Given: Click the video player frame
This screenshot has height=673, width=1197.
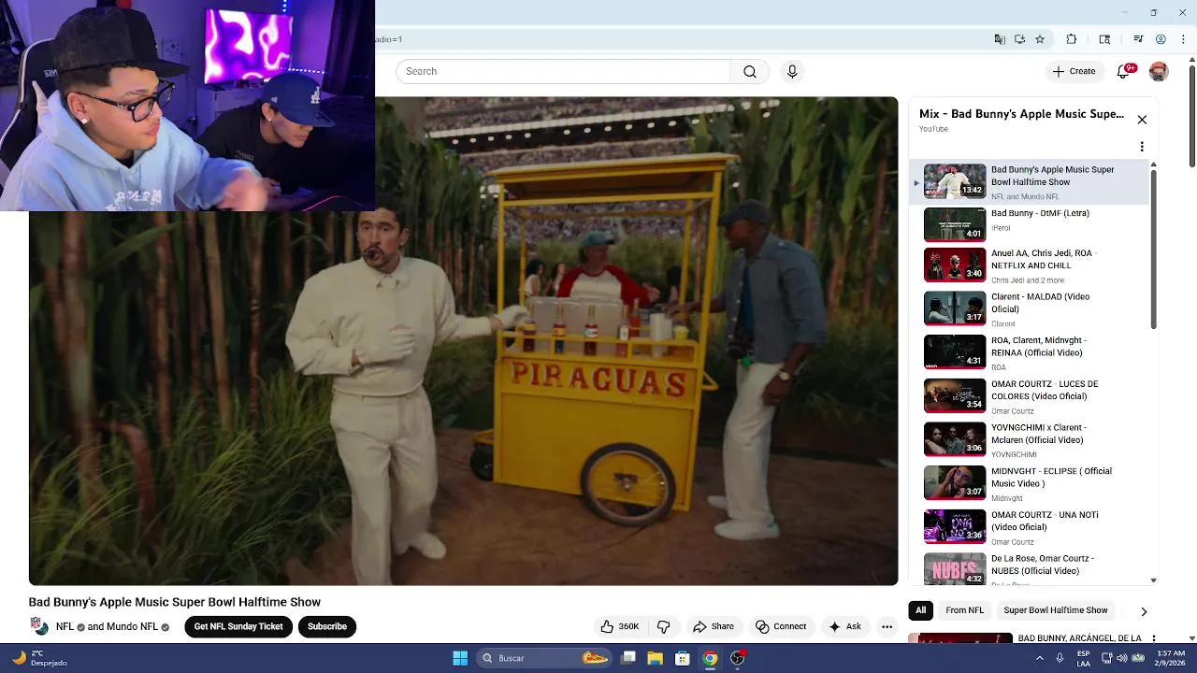Looking at the screenshot, I should 463,341.
